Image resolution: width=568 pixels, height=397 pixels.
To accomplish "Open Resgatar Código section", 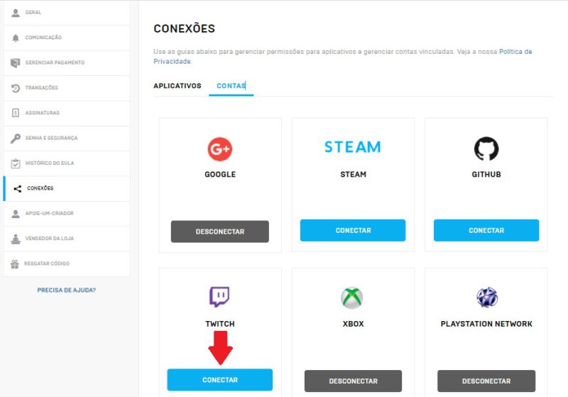I will tap(67, 263).
